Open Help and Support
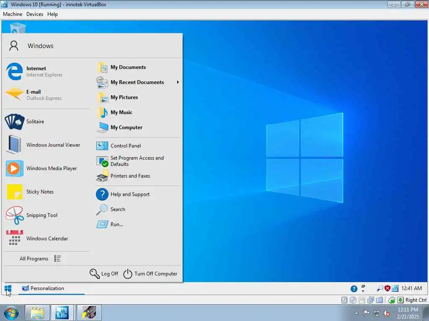 tap(138, 194)
